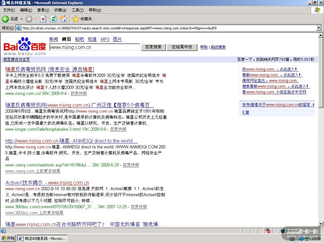This screenshot has height=243, width=324.
Task: Click the 在结果中找 button
Action: pyautogui.click(x=182, y=47)
